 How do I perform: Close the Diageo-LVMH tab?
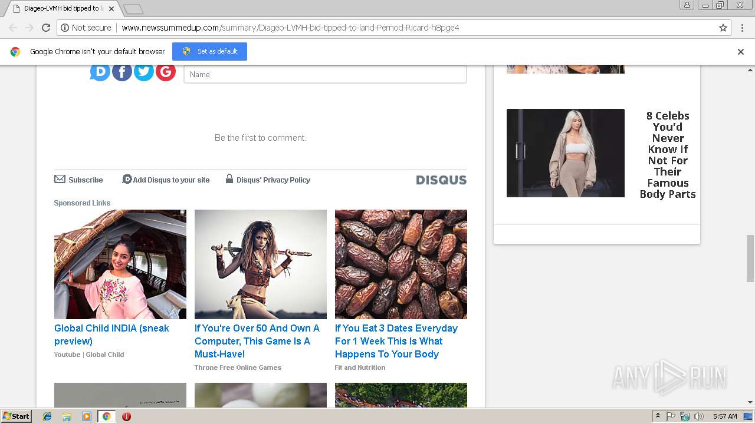(x=111, y=9)
